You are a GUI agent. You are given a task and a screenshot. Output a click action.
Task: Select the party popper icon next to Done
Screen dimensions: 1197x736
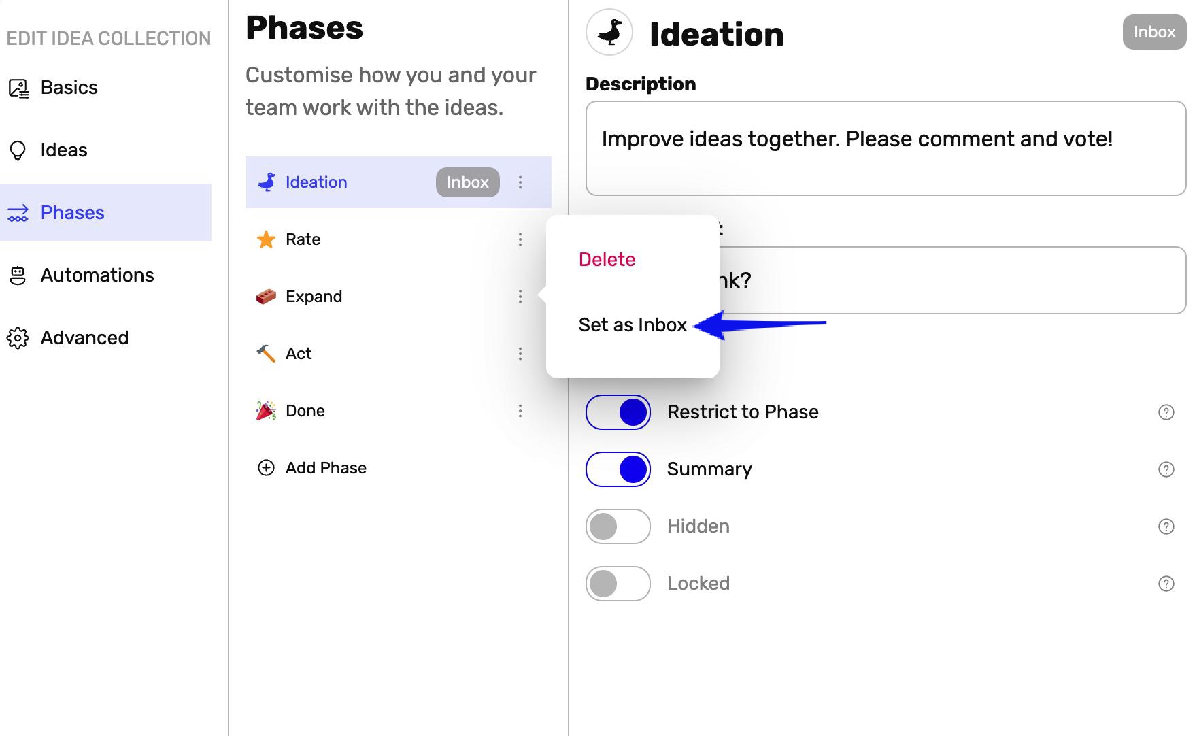click(265, 410)
